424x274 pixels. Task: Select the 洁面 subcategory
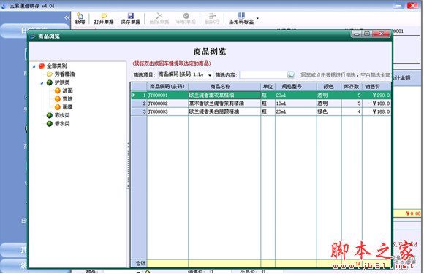[x=67, y=90]
